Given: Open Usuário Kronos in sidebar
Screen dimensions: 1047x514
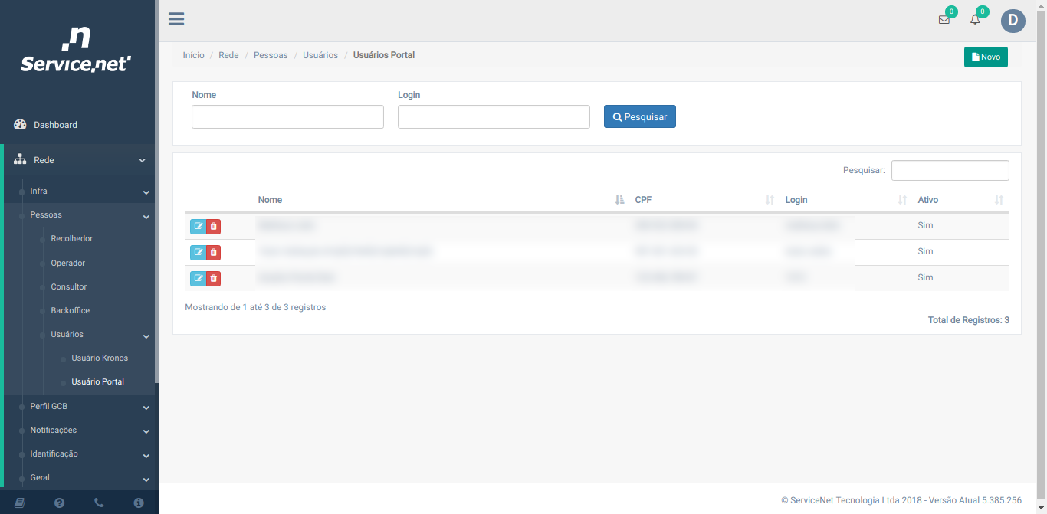Looking at the screenshot, I should [x=100, y=358].
